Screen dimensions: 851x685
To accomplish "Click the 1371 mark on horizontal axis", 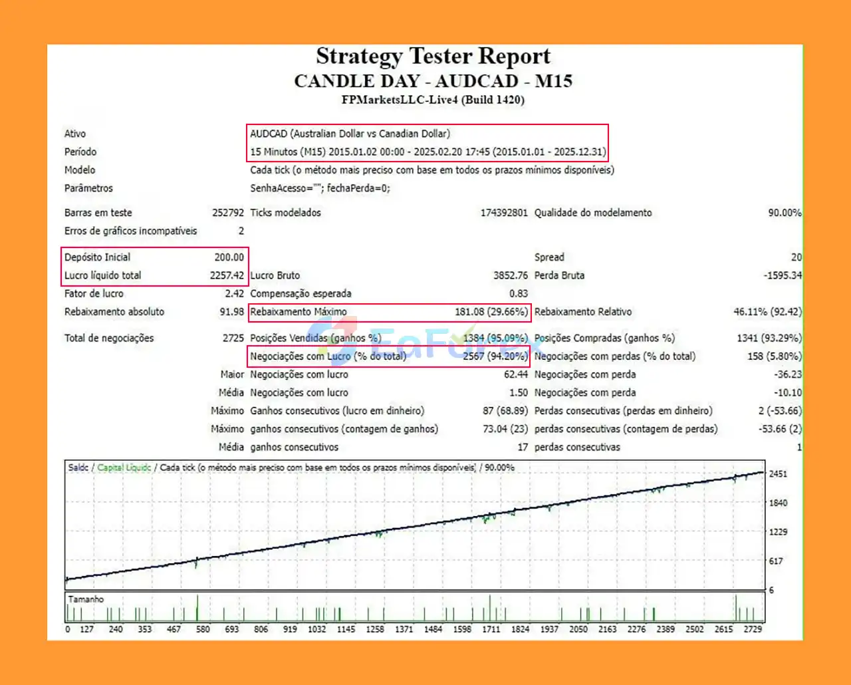I will point(404,629).
